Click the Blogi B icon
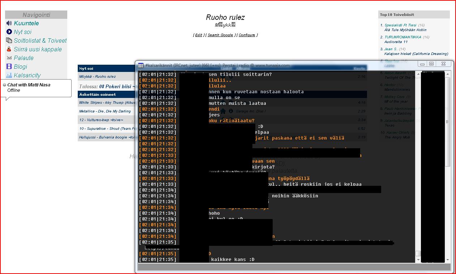This screenshot has height=274, width=456. [9, 67]
